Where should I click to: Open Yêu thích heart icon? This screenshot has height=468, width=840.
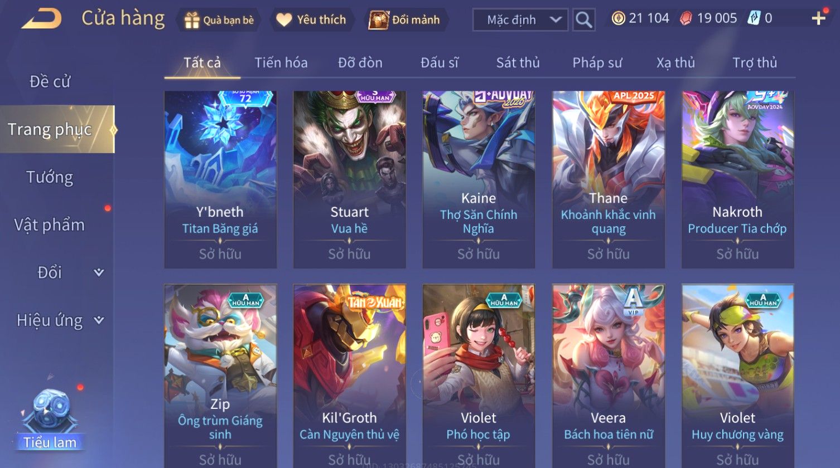click(x=284, y=20)
